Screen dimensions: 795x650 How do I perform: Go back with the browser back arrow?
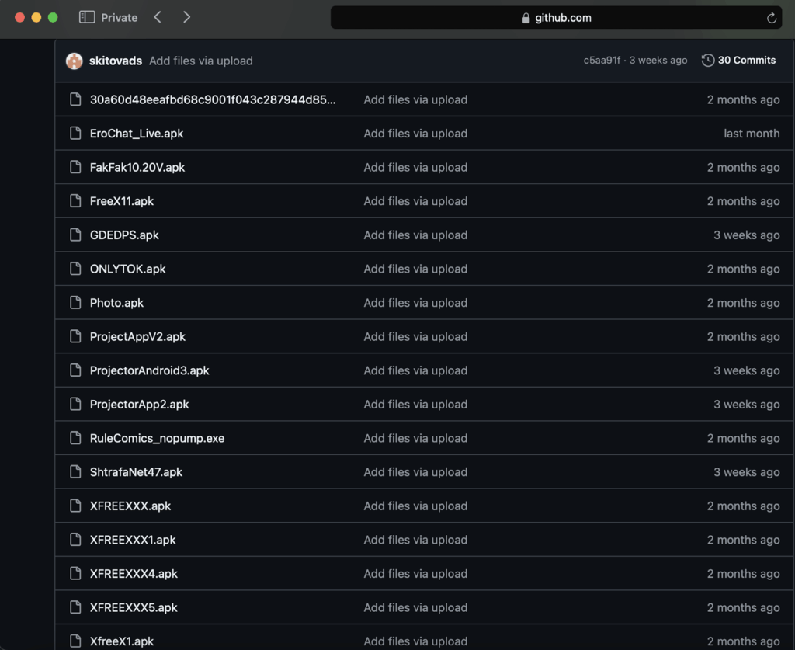click(158, 17)
